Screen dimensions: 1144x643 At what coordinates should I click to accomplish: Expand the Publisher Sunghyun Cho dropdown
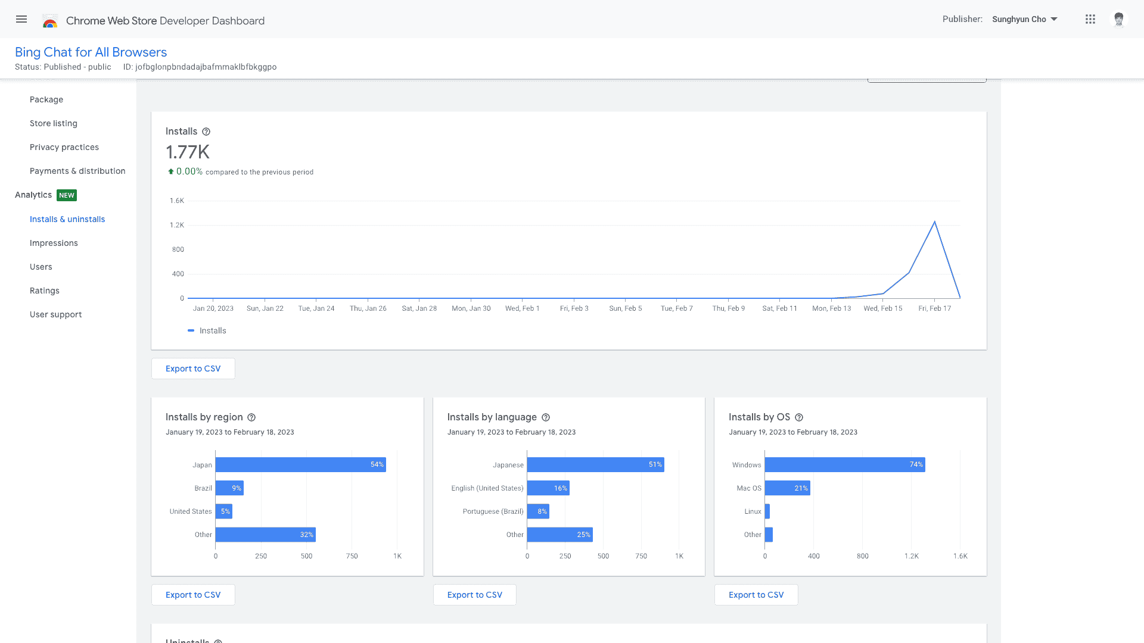pyautogui.click(x=1025, y=19)
